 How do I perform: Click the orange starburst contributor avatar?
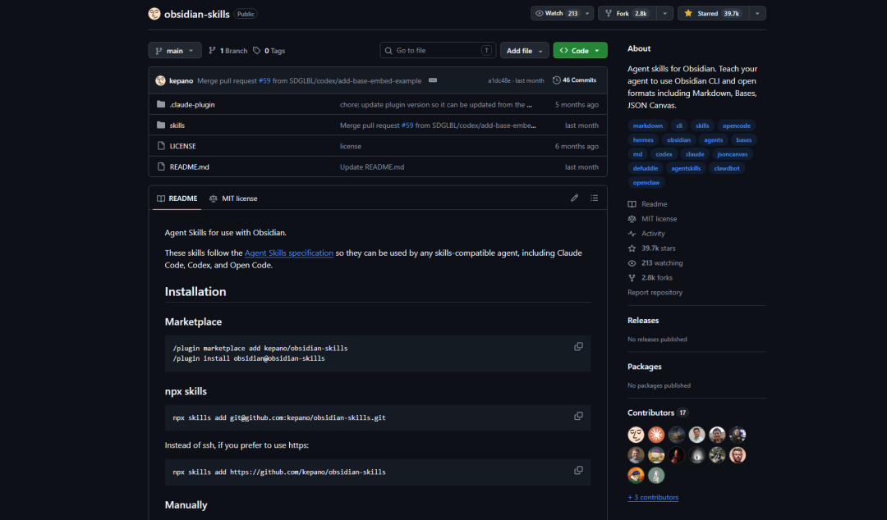click(656, 434)
